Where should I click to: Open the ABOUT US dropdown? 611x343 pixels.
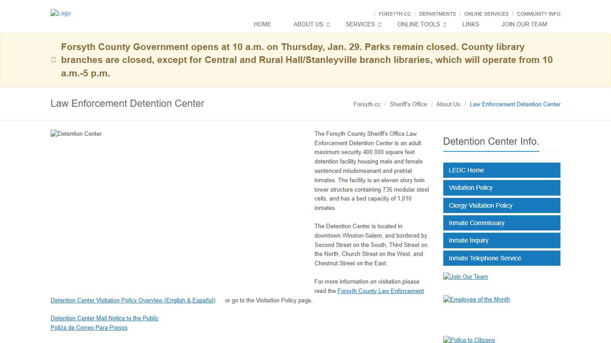click(x=309, y=24)
